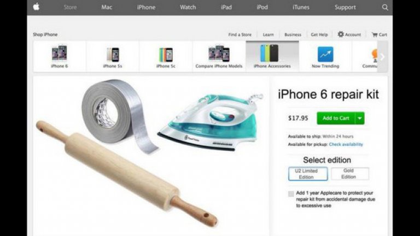Click the green Add to Cart button

[x=336, y=118]
